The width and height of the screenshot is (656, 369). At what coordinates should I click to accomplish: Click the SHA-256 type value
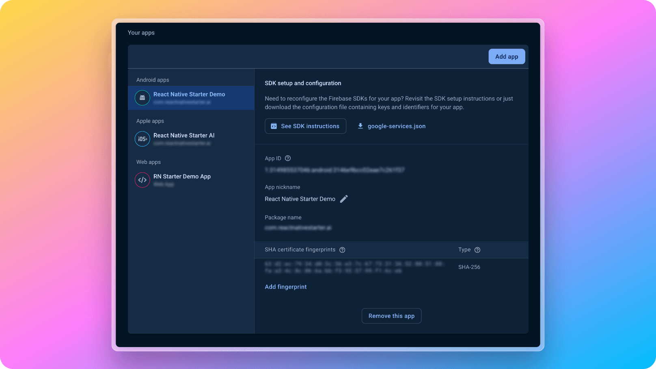pos(469,267)
